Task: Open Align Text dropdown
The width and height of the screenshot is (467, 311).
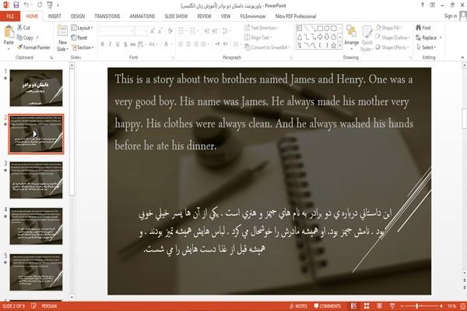Action: click(x=258, y=37)
